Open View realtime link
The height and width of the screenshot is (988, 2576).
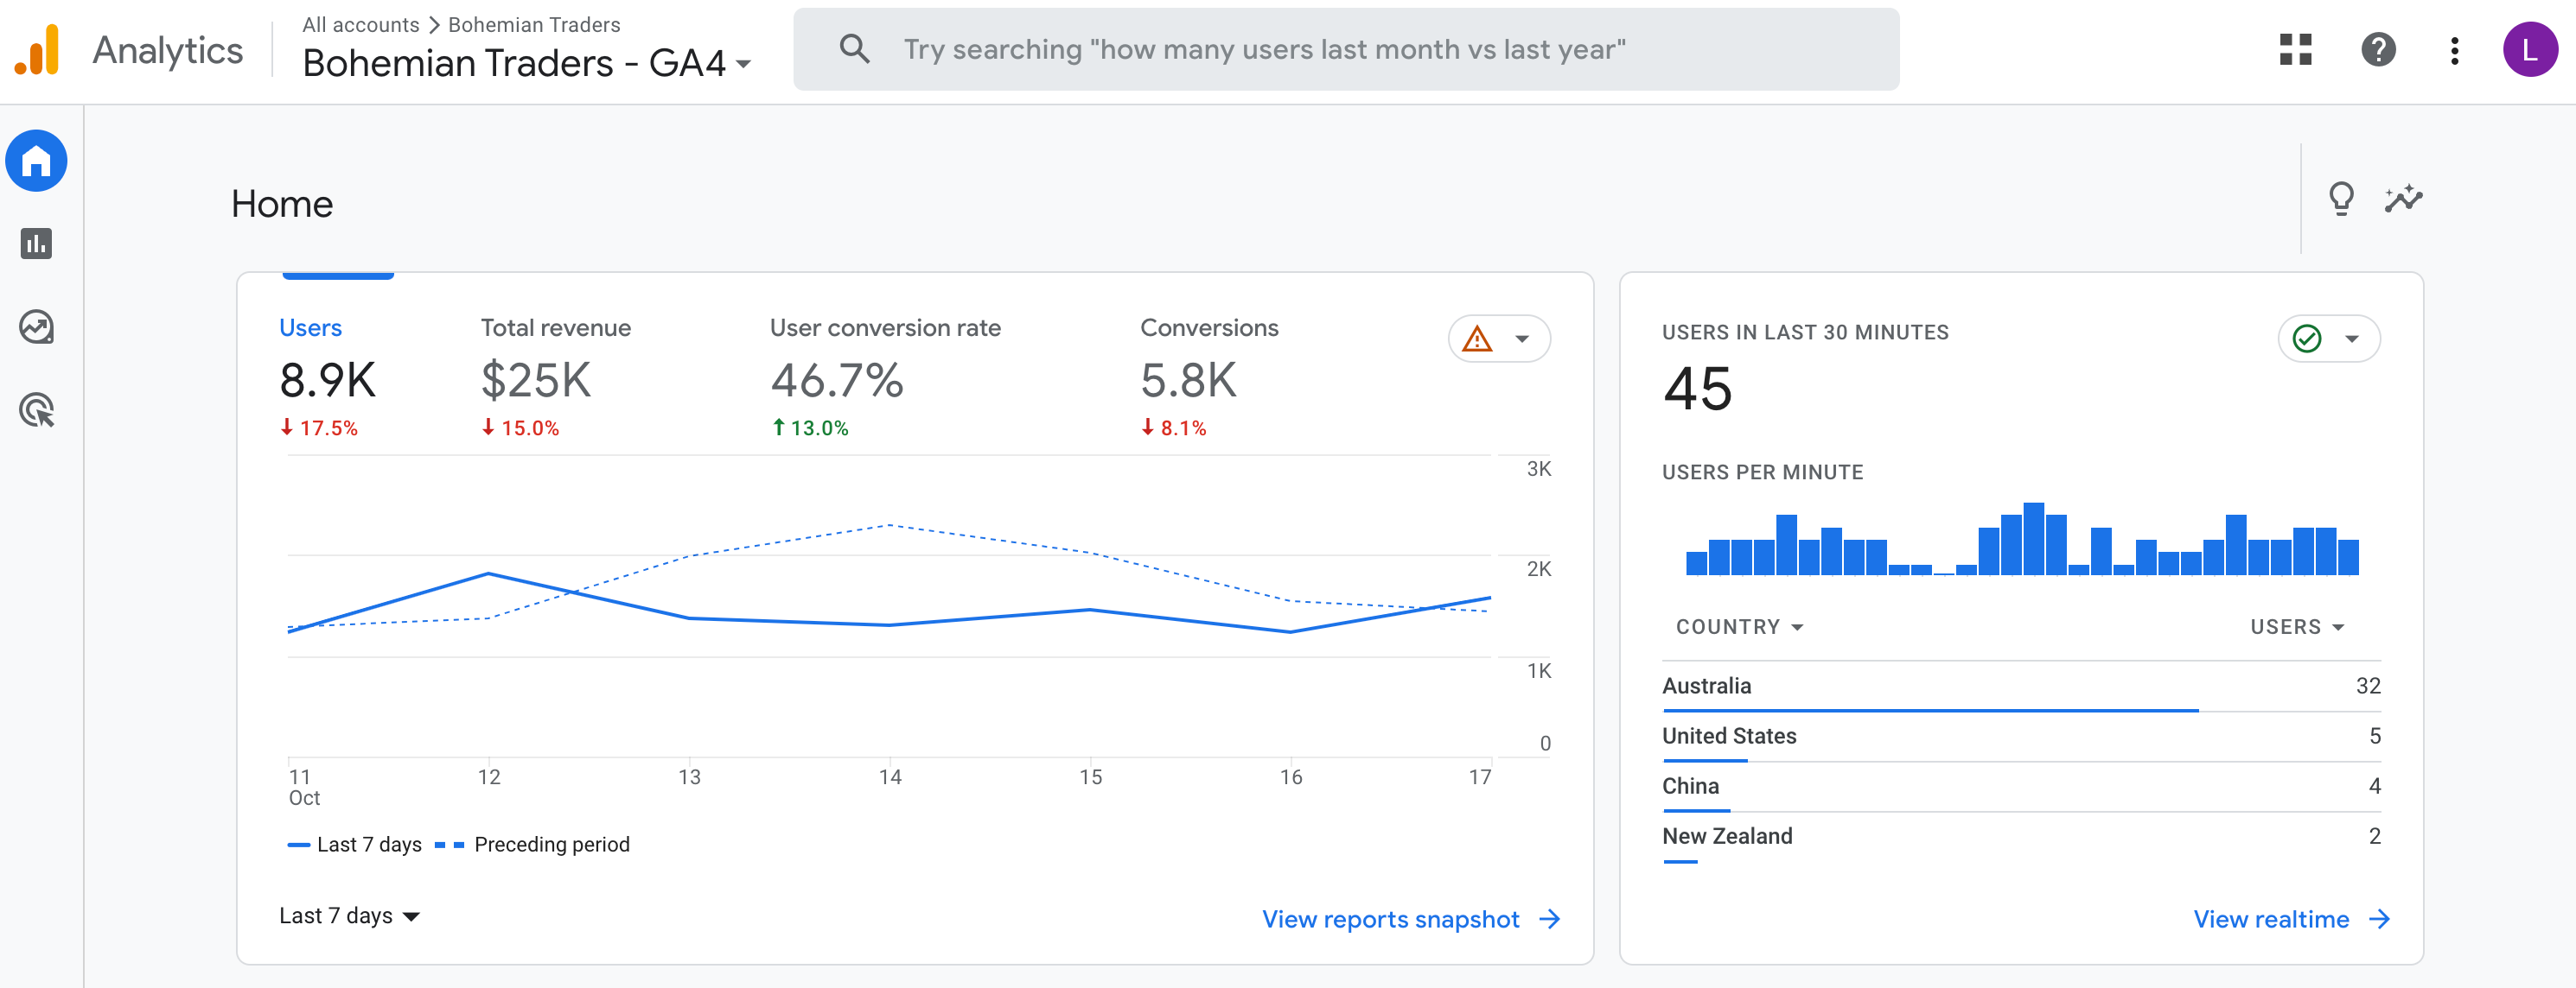click(2271, 919)
